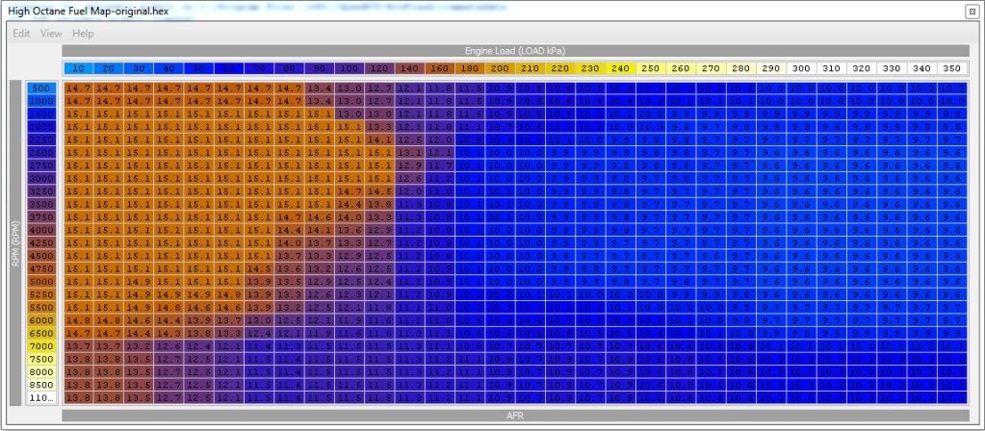Screen dimensions: 985x431
Task: Select AFR cell at 7000 RPM, 10 kPa
Action: tap(78, 345)
